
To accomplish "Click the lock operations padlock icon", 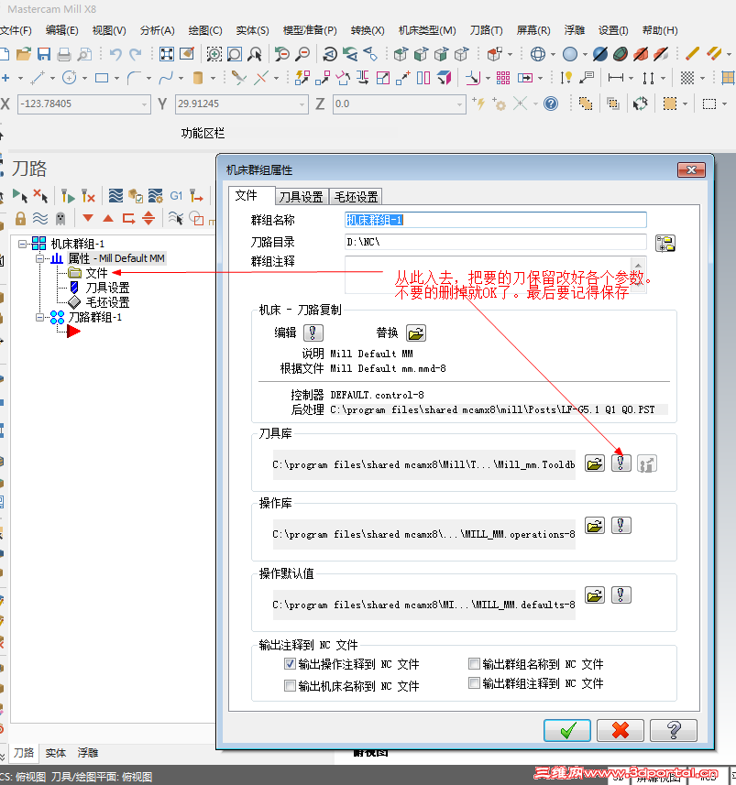I will pos(20,218).
